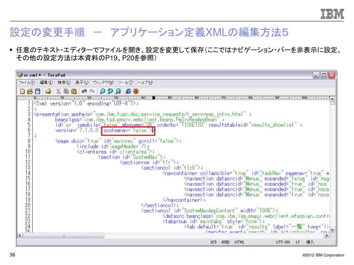This screenshot has height=265, width=354.
Task: Click horizontal scrollbar left arrow
Action: [x=20, y=235]
